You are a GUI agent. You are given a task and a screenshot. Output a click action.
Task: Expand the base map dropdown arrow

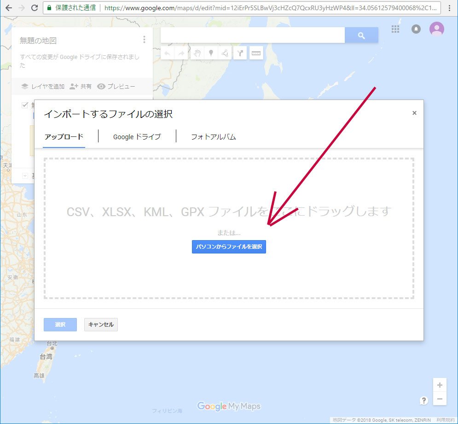click(x=25, y=176)
